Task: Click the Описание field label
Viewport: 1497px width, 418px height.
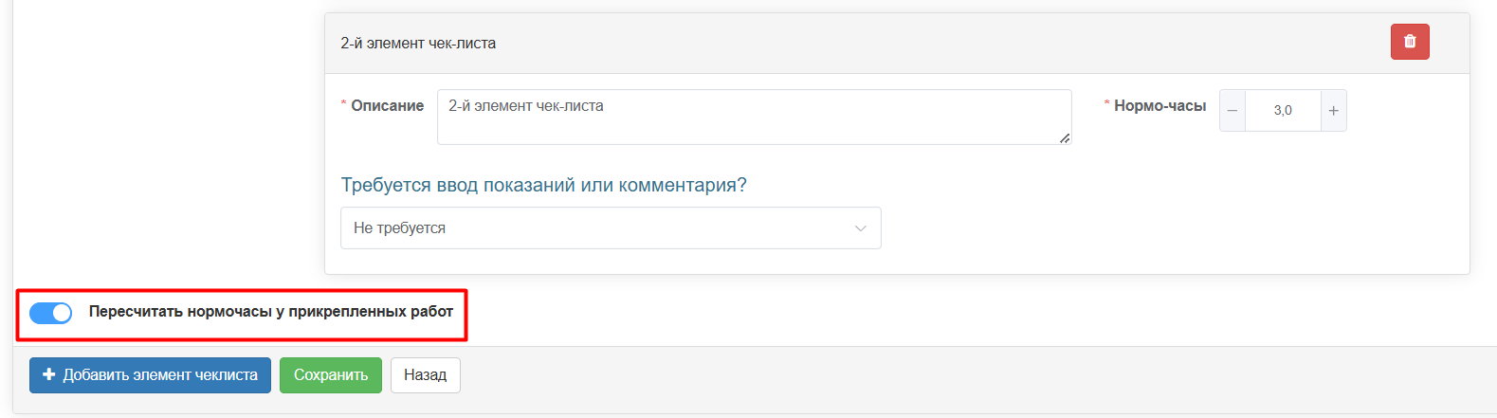Action: 387,106
